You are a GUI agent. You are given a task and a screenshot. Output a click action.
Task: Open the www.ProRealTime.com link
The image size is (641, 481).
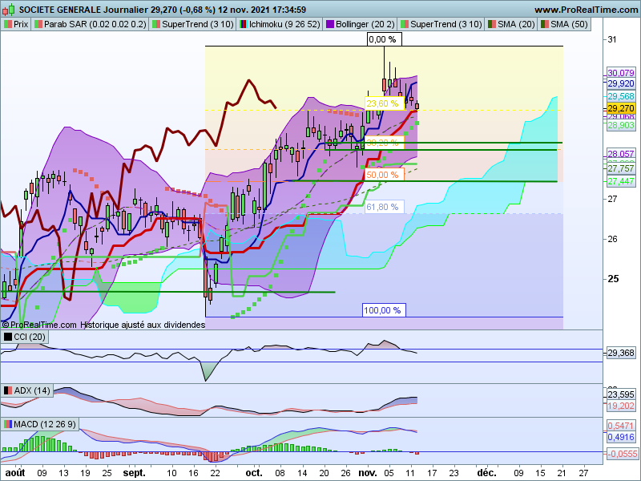click(587, 10)
